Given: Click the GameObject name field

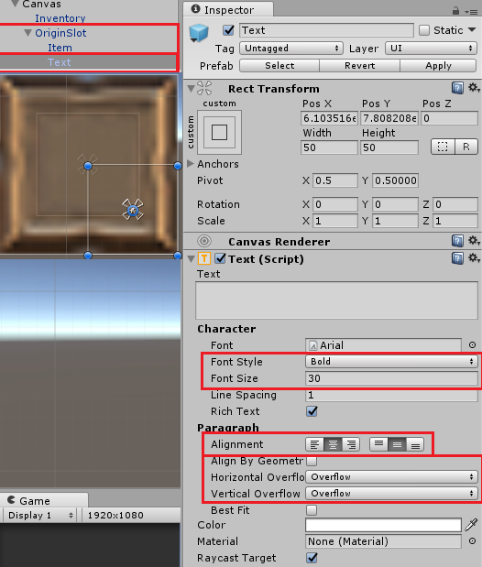Looking at the screenshot, I should click(326, 30).
